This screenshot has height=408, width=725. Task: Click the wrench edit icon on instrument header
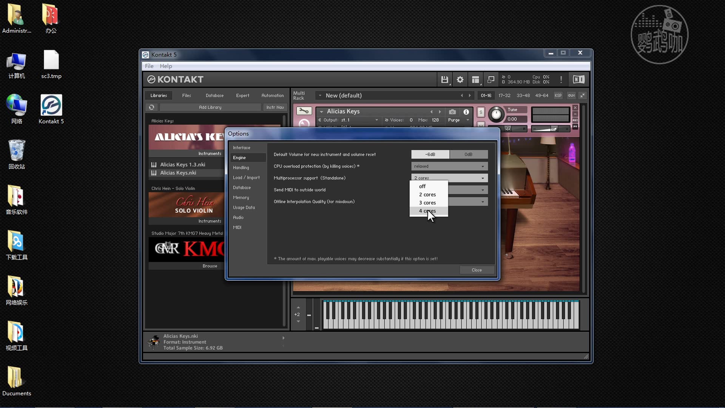[304, 111]
